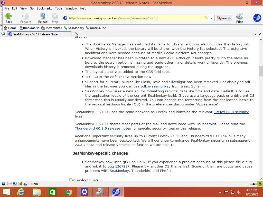Screen dimensions: 263x197
Task: Click page scrollbar down arrow
Action: (261, 179)
